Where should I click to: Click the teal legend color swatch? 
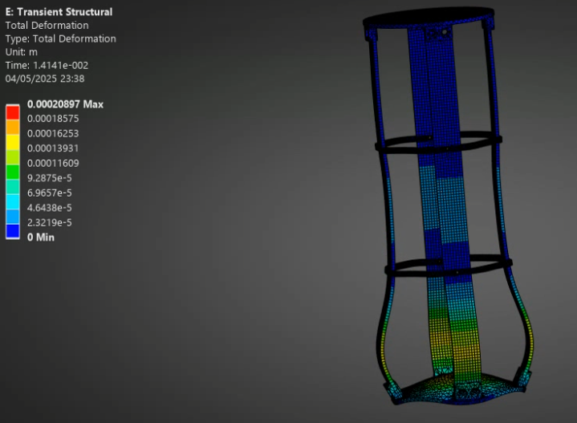pyautogui.click(x=13, y=187)
